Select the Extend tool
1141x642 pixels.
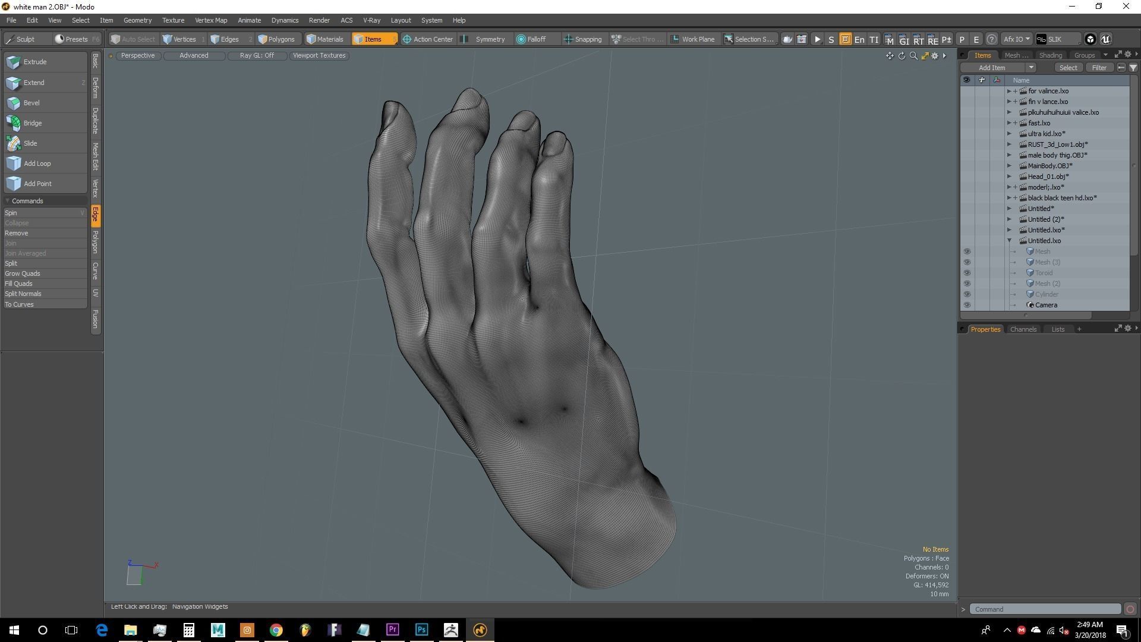[45, 83]
